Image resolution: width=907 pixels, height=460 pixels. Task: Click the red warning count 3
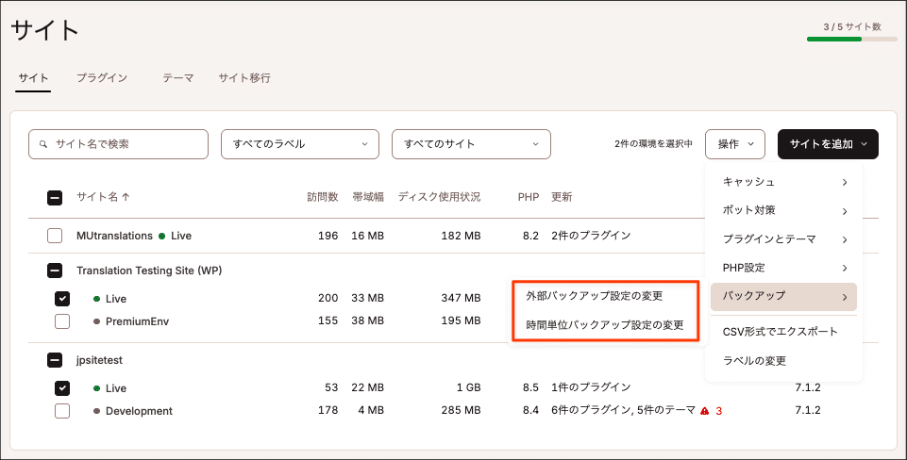(x=719, y=411)
